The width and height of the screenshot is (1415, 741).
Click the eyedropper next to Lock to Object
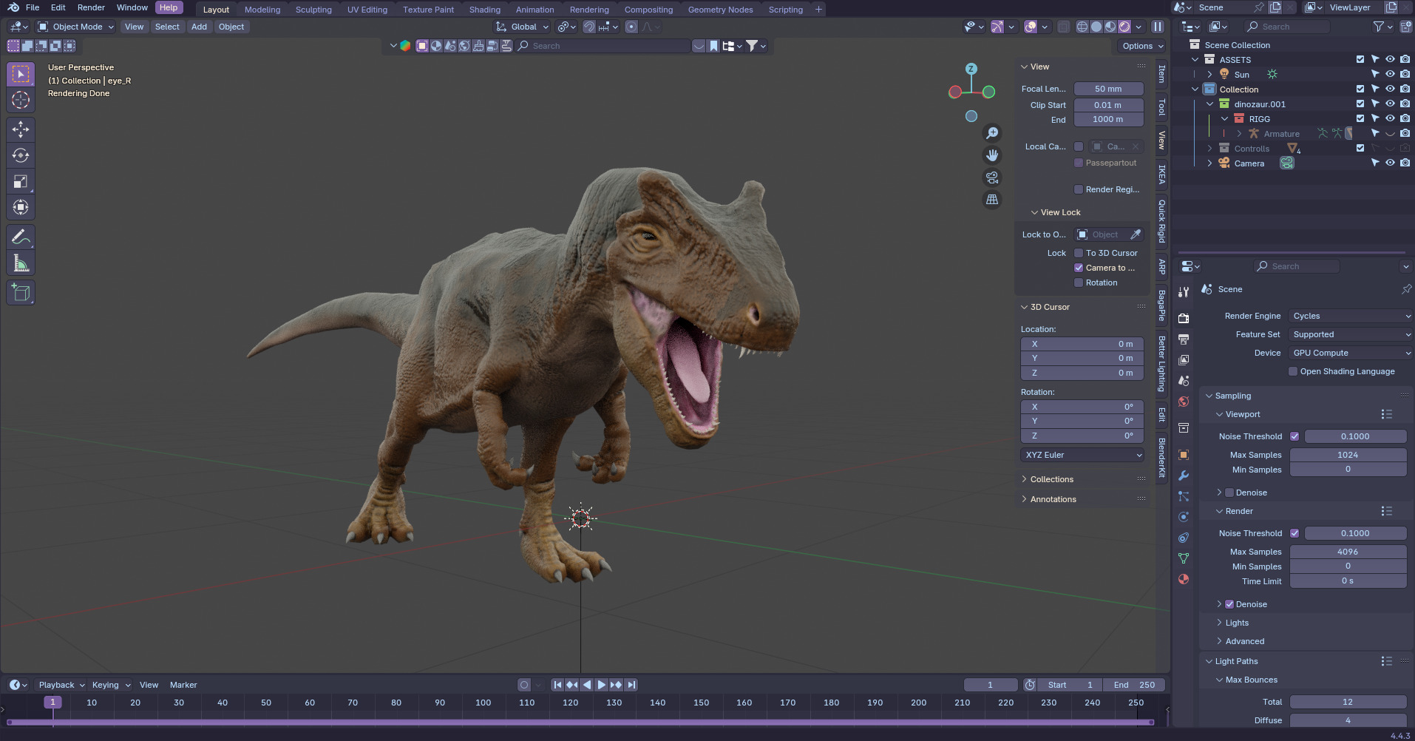[1136, 234]
